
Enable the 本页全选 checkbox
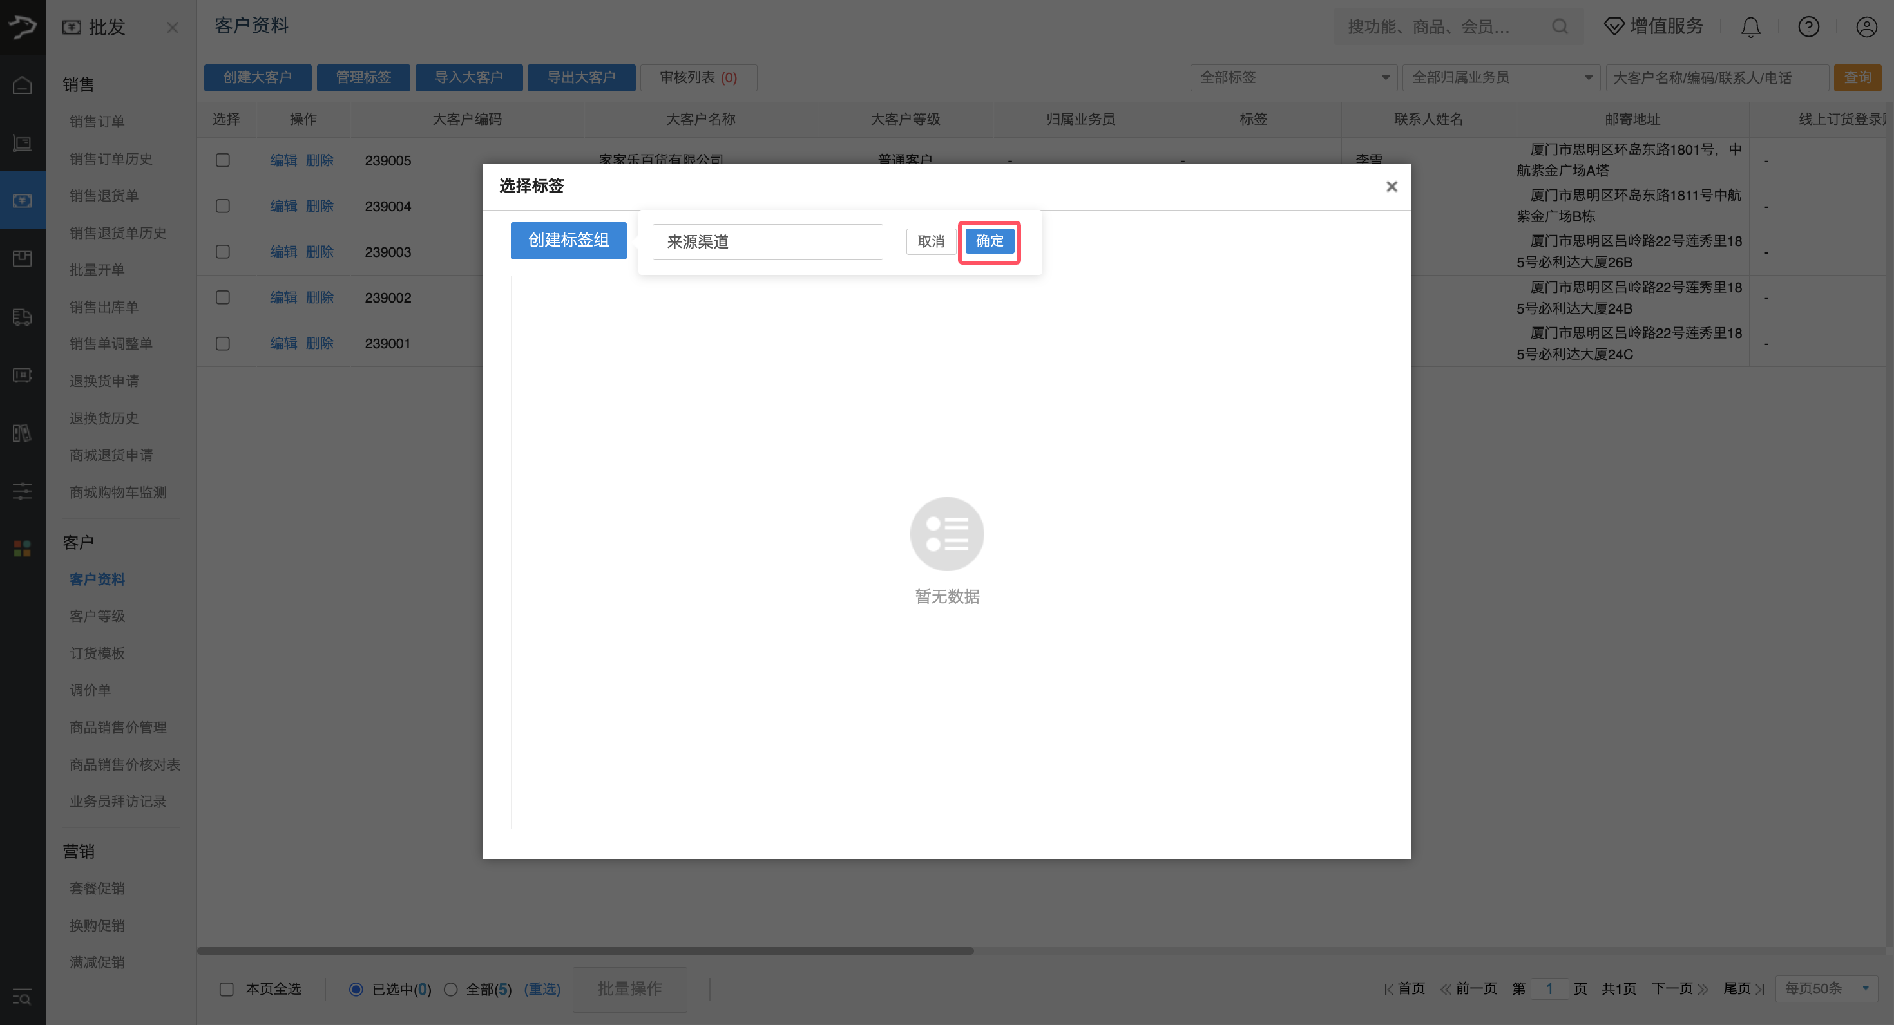coord(227,989)
